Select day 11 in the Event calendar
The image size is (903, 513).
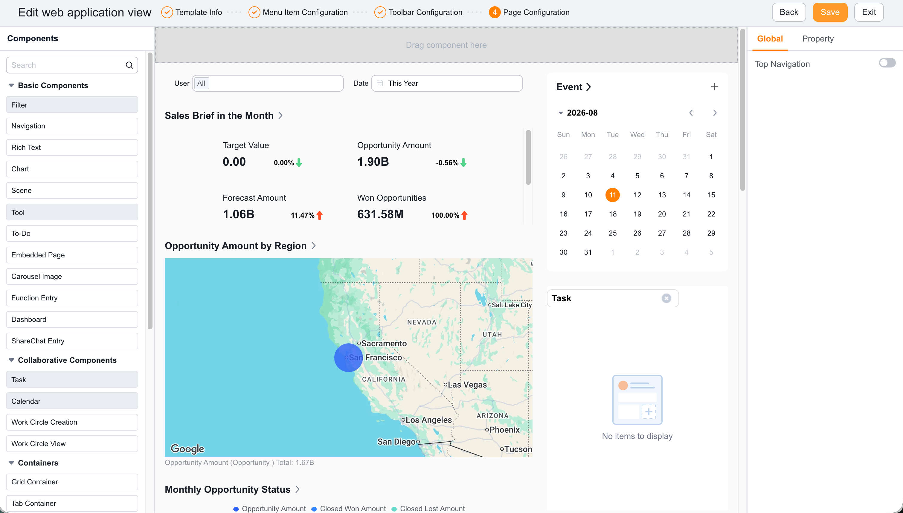point(612,195)
